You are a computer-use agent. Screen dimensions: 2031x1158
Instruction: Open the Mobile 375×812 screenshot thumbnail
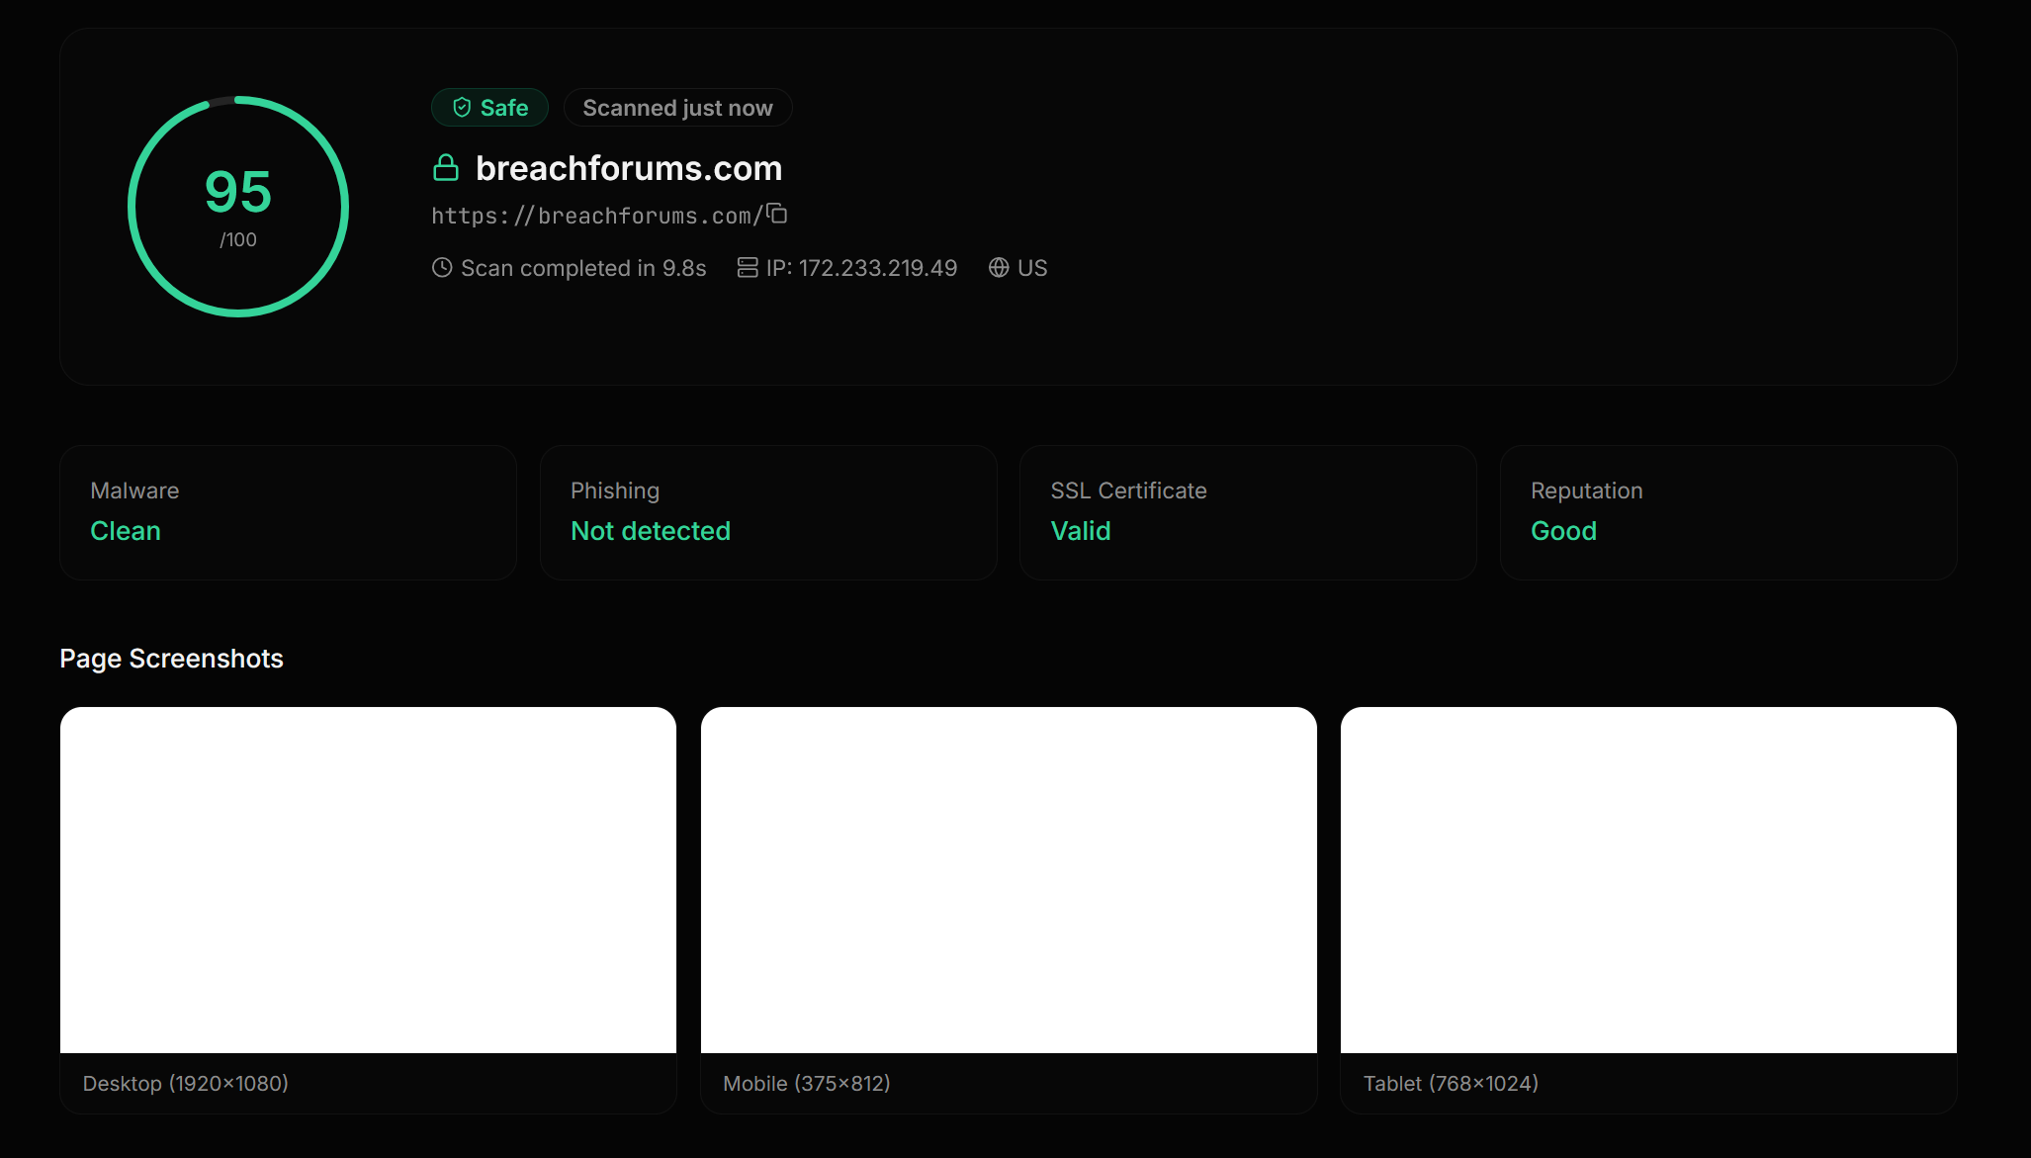[x=1009, y=879]
